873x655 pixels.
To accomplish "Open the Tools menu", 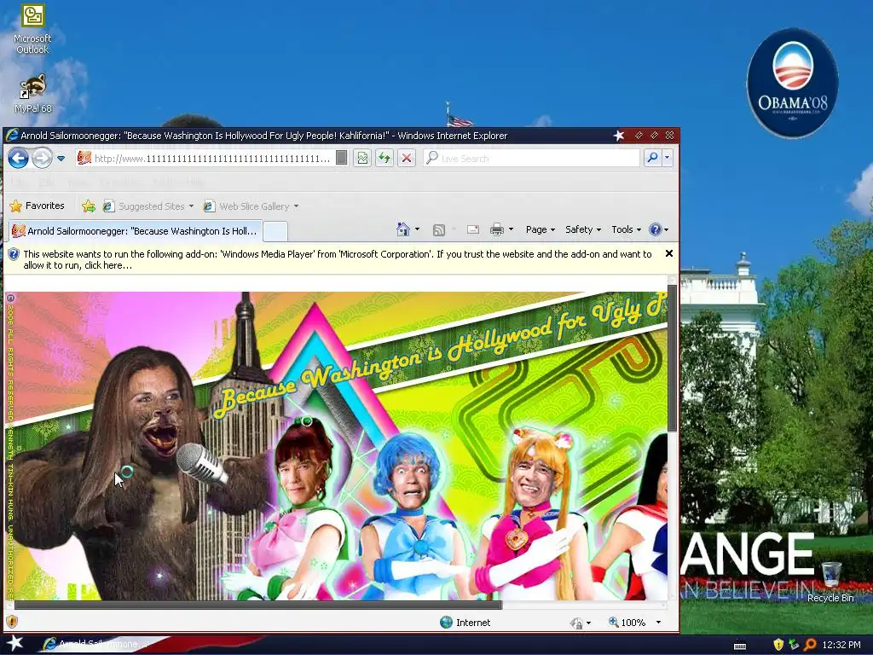I will tap(627, 229).
